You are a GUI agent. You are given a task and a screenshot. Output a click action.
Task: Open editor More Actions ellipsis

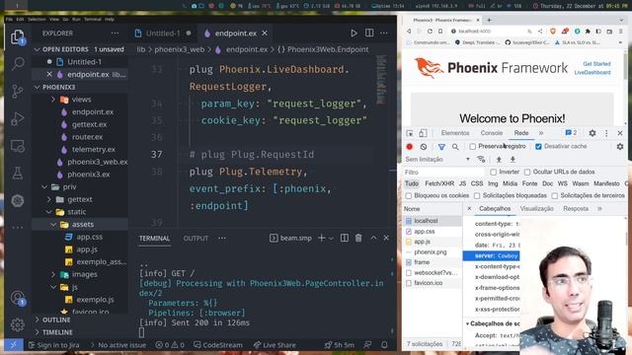pos(384,33)
